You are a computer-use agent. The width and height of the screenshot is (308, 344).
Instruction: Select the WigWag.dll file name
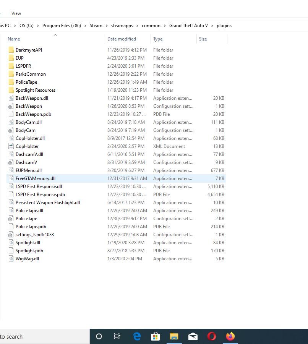[27, 259]
